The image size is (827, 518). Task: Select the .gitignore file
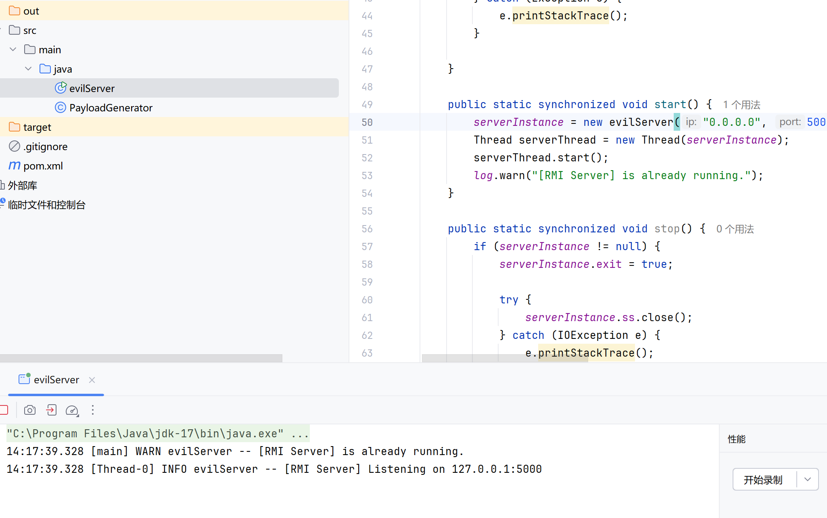tap(45, 146)
